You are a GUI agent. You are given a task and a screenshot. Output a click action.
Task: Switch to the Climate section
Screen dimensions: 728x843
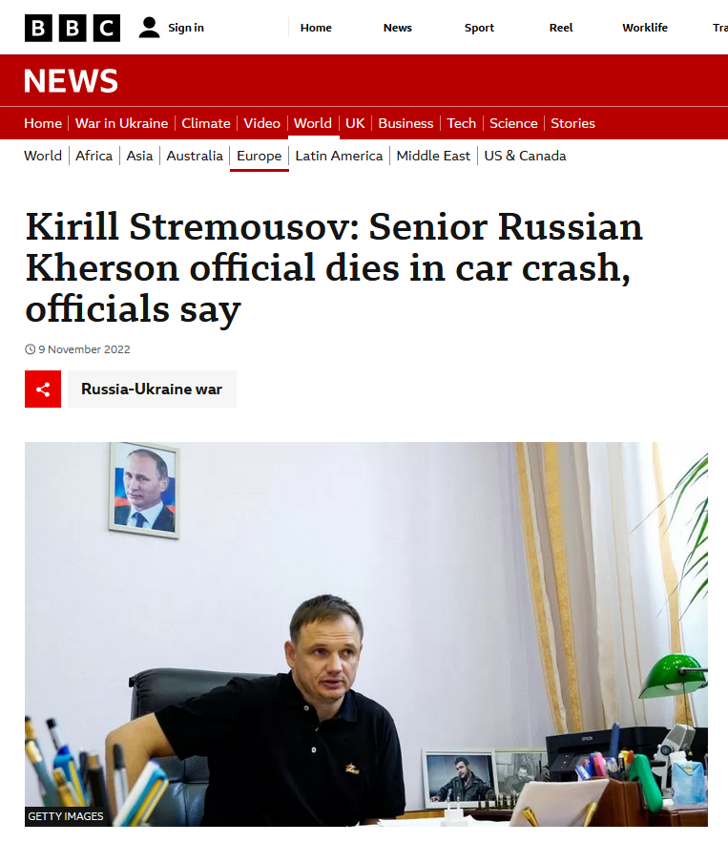[206, 124]
